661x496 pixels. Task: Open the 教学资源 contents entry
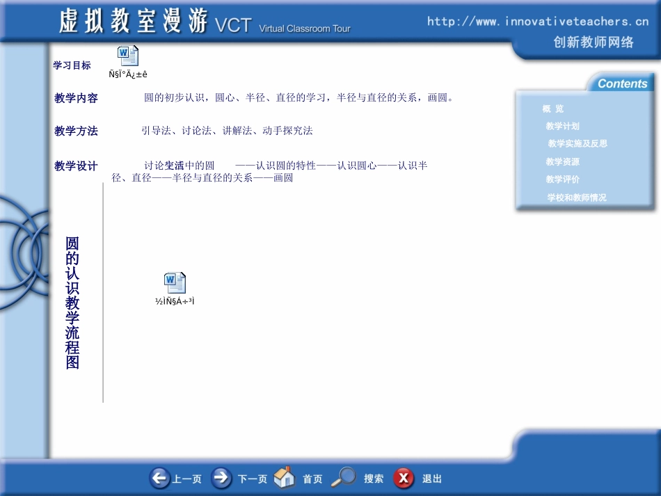[562, 161]
